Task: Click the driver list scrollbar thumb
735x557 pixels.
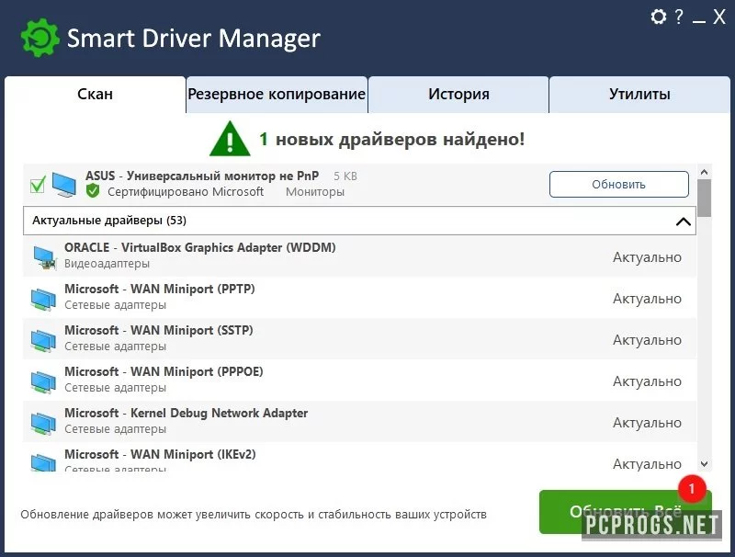Action: [704, 198]
